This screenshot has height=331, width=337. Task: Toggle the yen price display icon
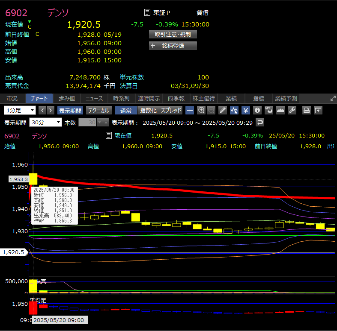[246, 111]
